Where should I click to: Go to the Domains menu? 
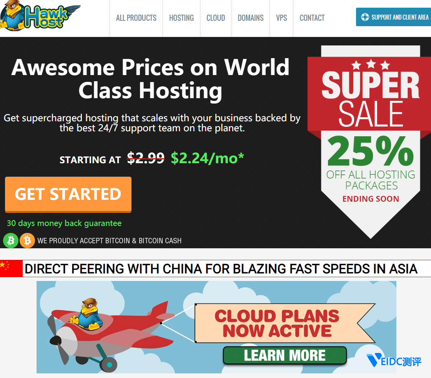[251, 18]
